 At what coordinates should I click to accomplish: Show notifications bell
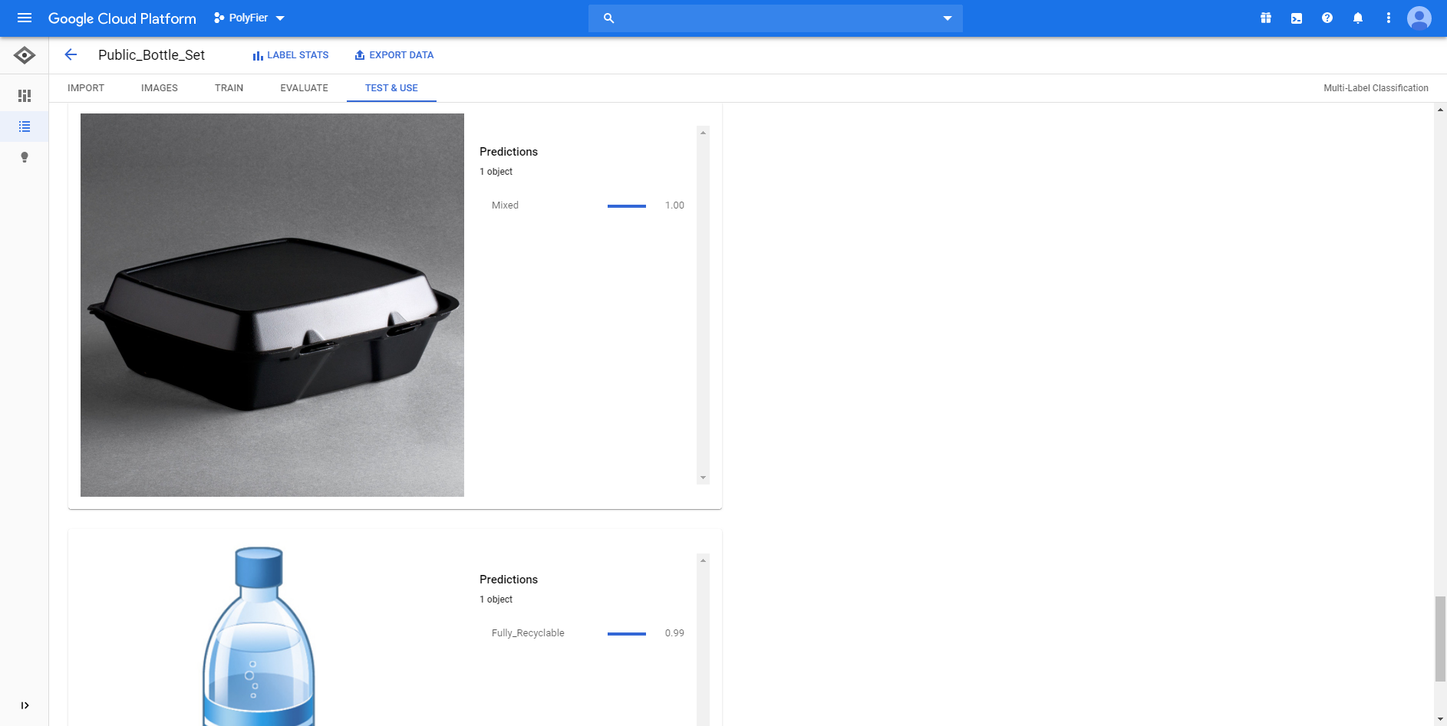click(x=1358, y=18)
